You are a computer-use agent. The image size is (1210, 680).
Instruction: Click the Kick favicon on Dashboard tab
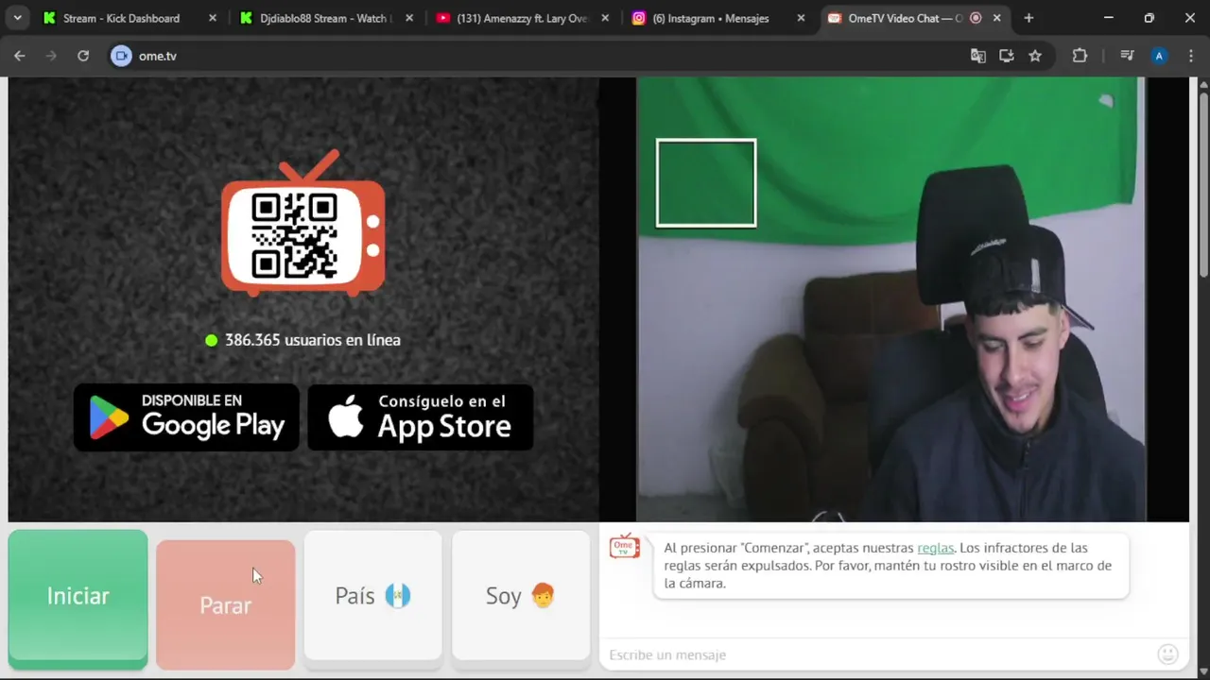pos(50,18)
